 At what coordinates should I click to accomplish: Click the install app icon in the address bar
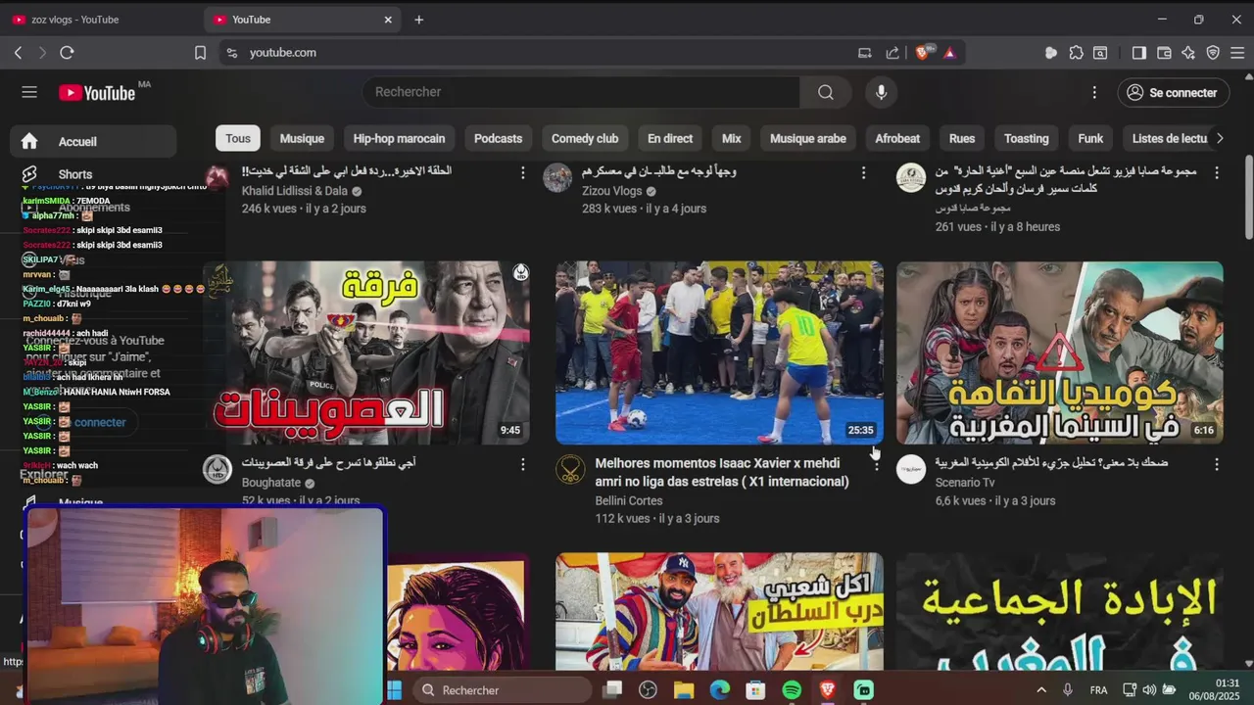[x=864, y=53]
